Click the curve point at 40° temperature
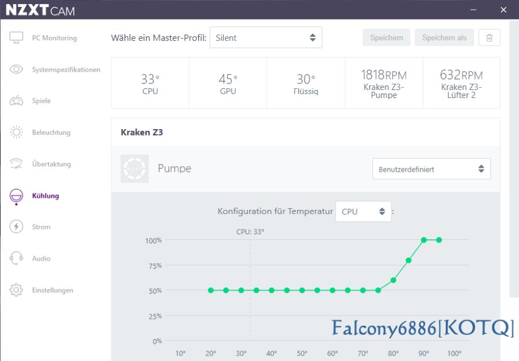Image resolution: width=519 pixels, height=361 pixels. click(x=272, y=290)
